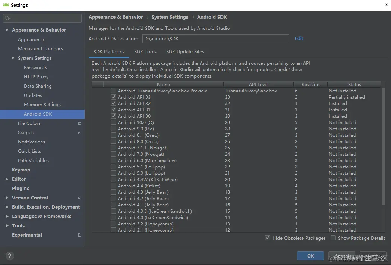The height and width of the screenshot is (265, 391).
Task: Uncheck the Android API 32 checkbox
Action: (x=113, y=103)
